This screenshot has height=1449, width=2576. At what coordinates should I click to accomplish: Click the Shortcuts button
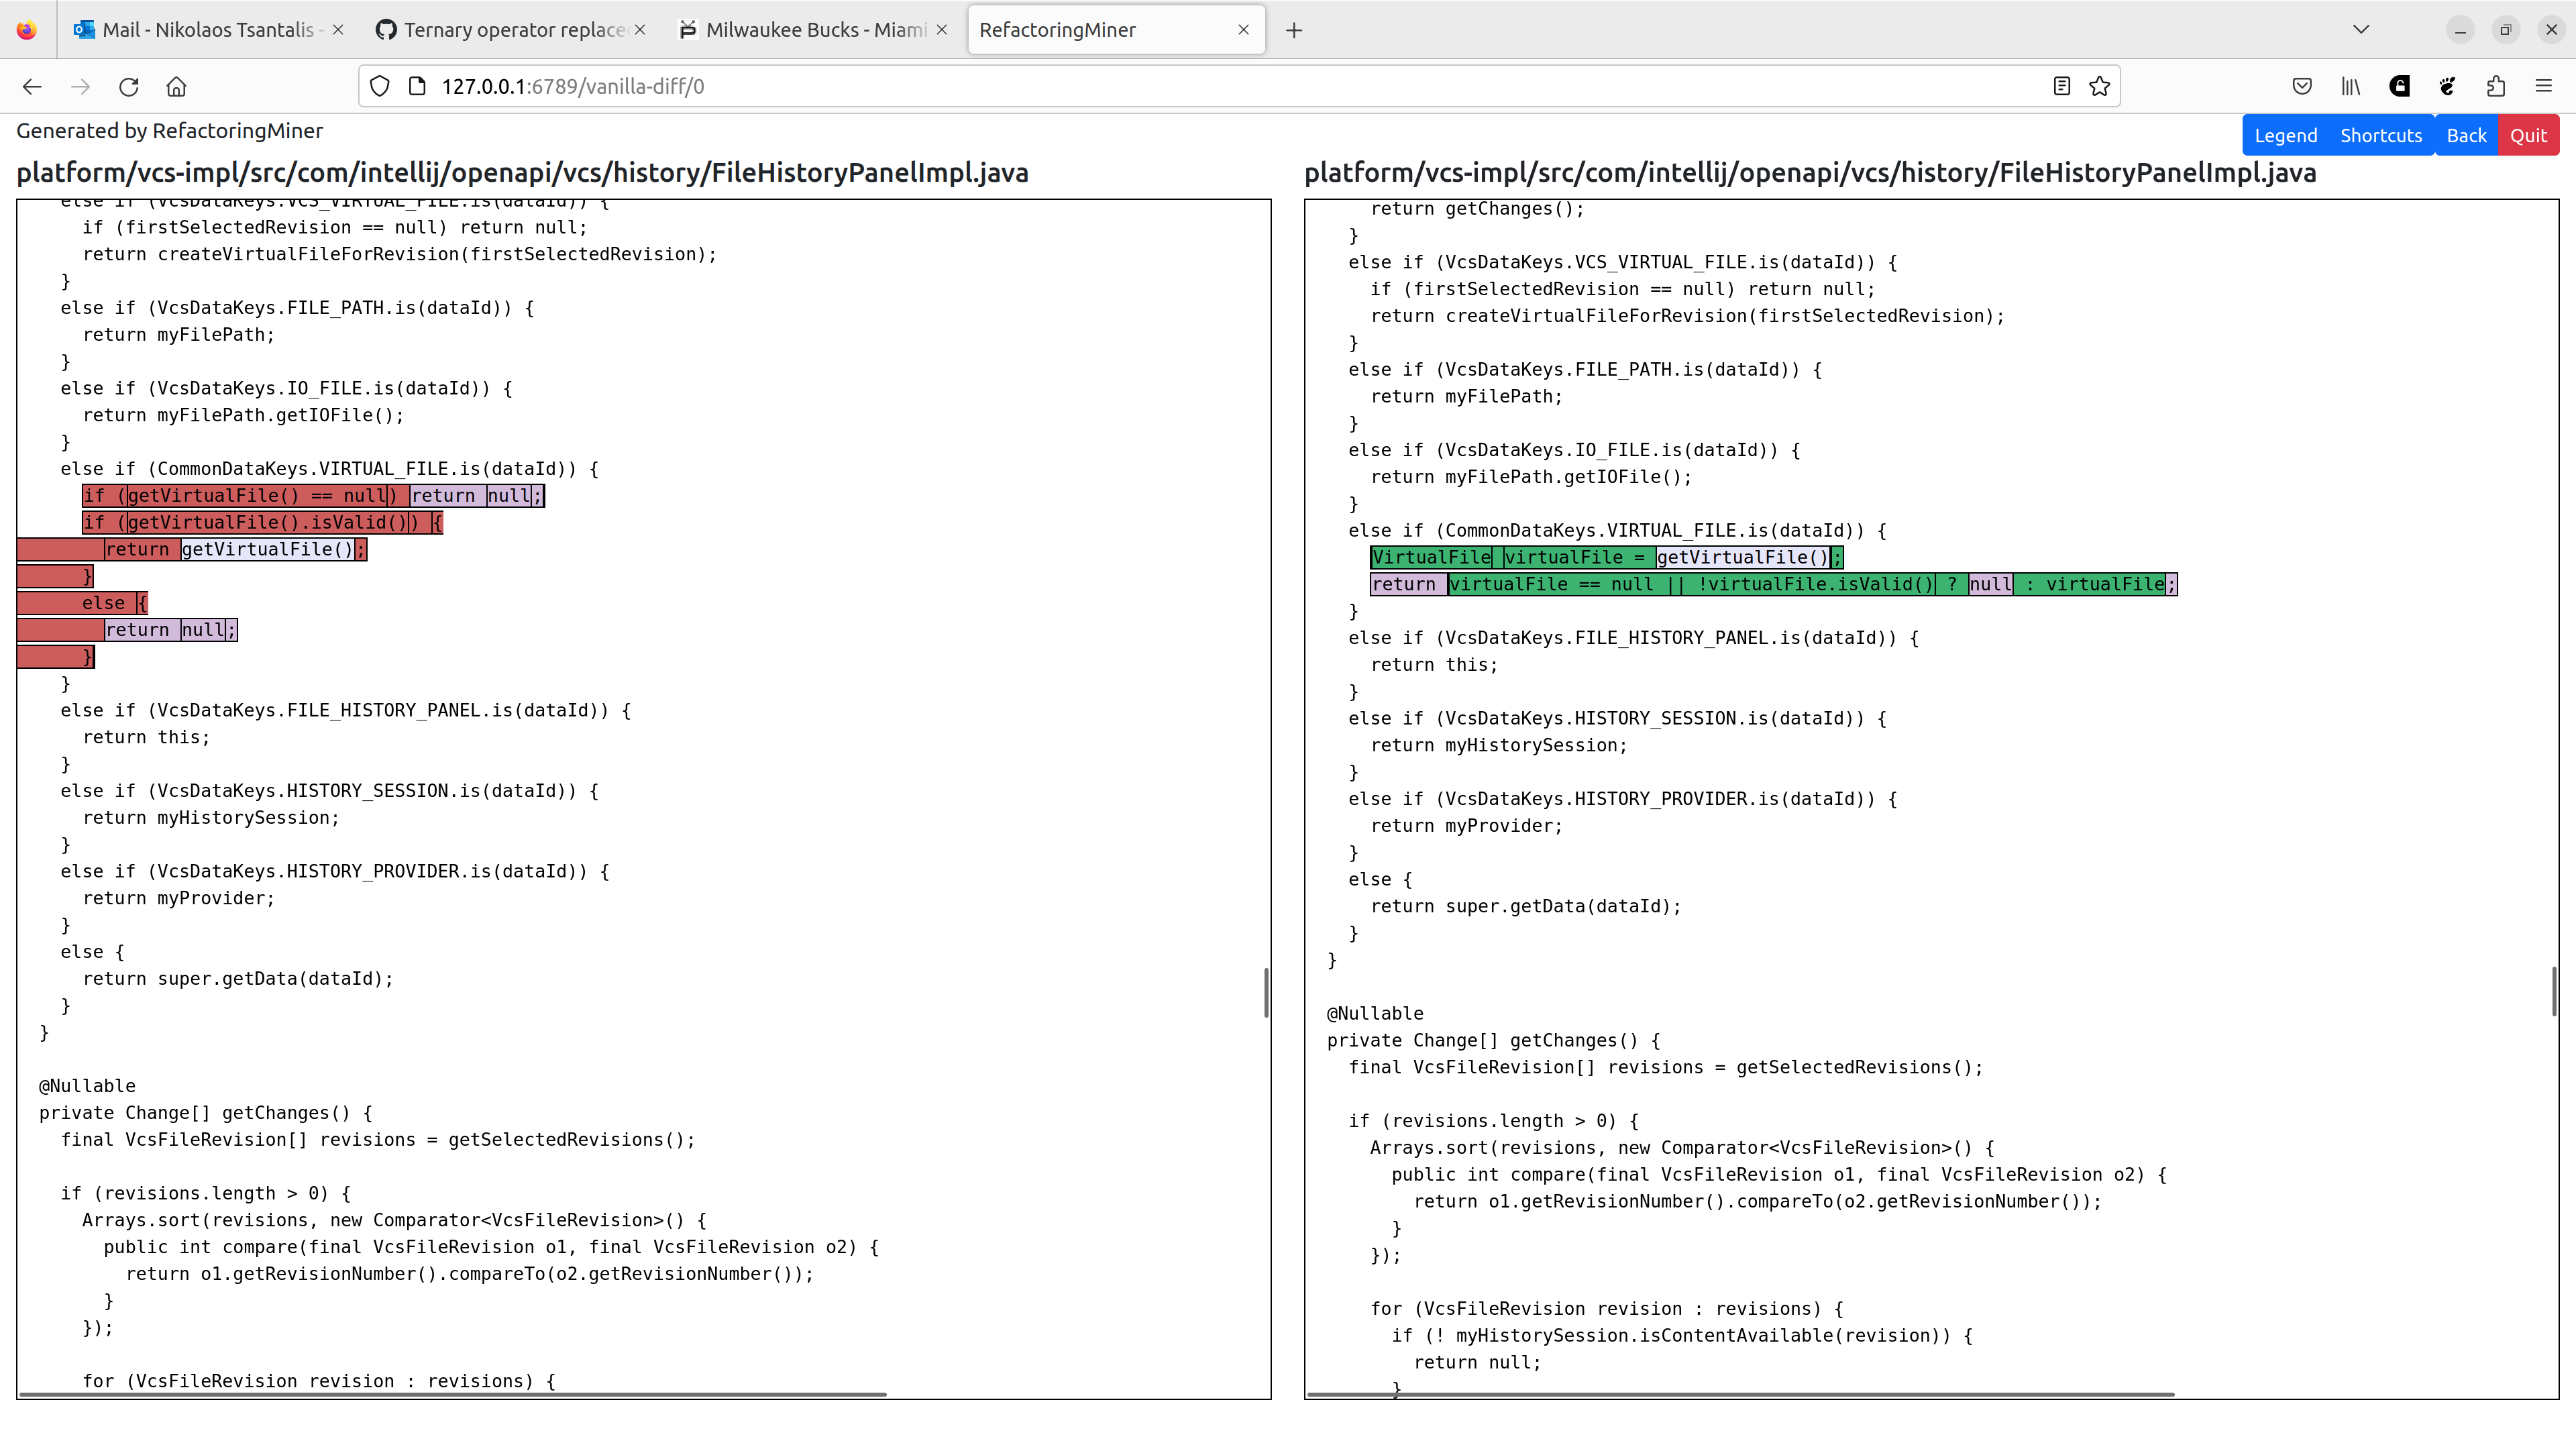(x=2381, y=134)
